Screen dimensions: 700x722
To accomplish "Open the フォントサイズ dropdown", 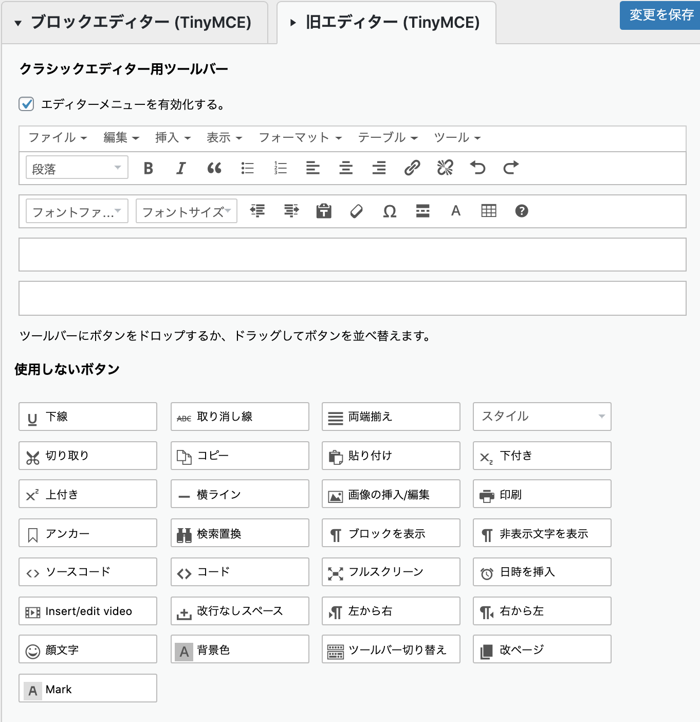I will click(187, 211).
